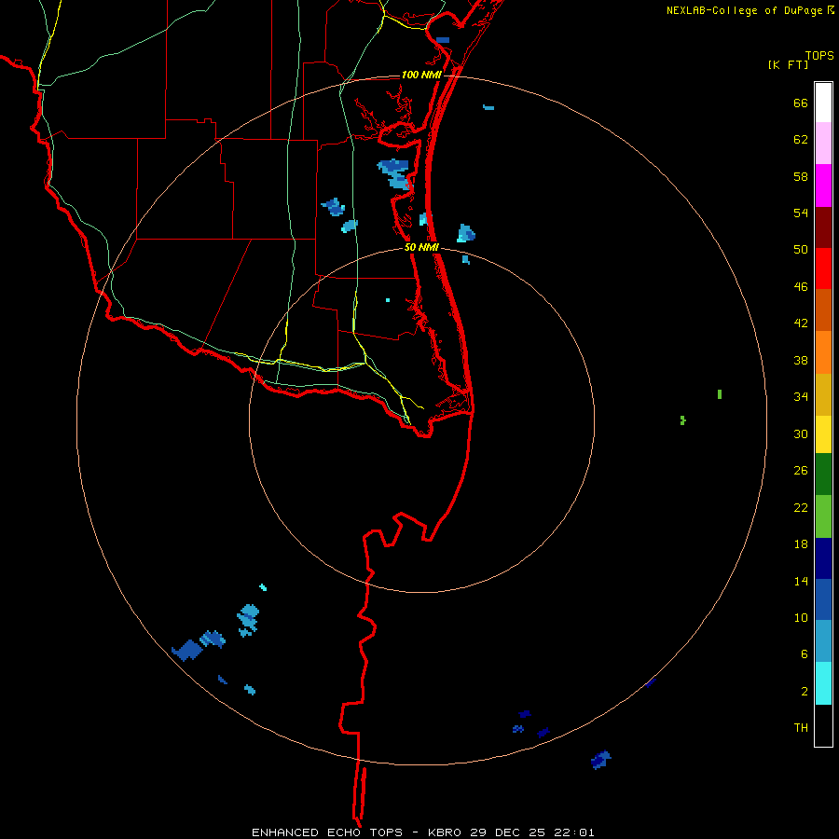Screen dimensions: 839x839
Task: Select the 38 value on the legend
Action: [x=801, y=361]
